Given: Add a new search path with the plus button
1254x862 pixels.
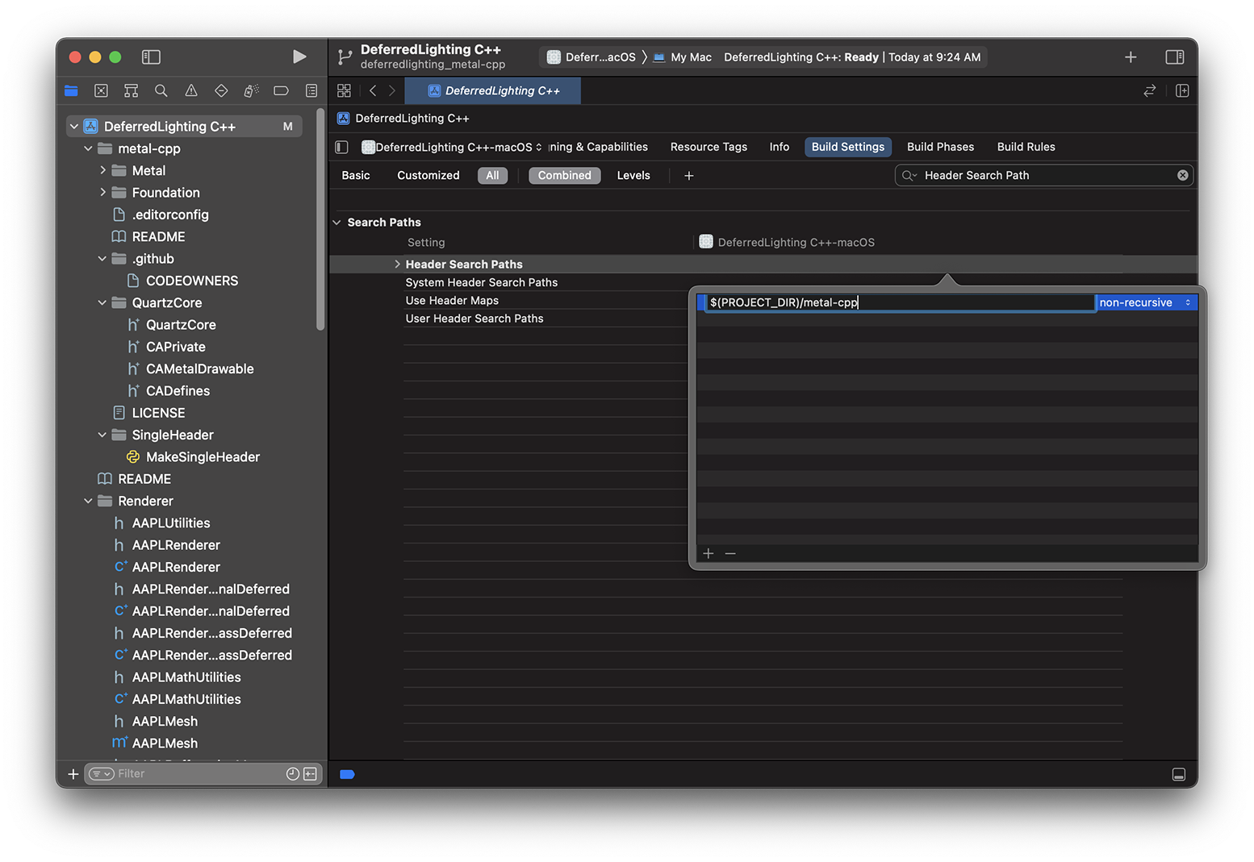Looking at the screenshot, I should click(x=709, y=553).
